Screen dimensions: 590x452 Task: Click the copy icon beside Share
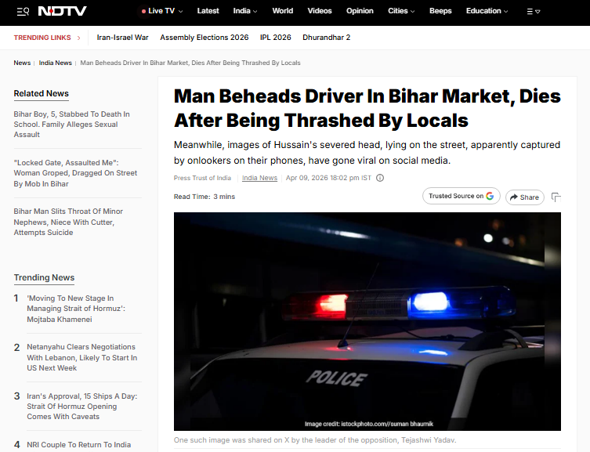pyautogui.click(x=556, y=197)
